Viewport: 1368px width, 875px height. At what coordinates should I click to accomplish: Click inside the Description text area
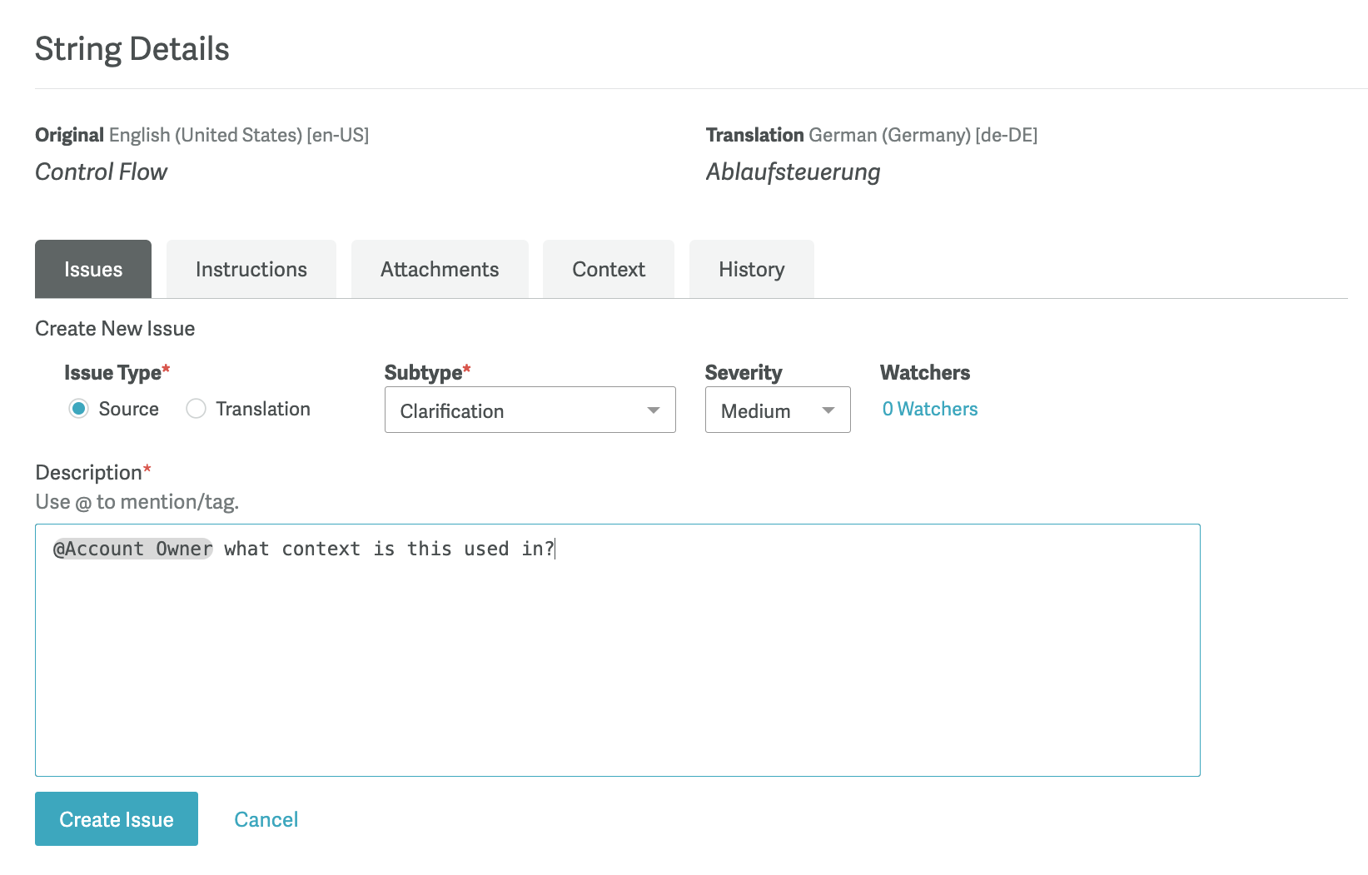(617, 666)
